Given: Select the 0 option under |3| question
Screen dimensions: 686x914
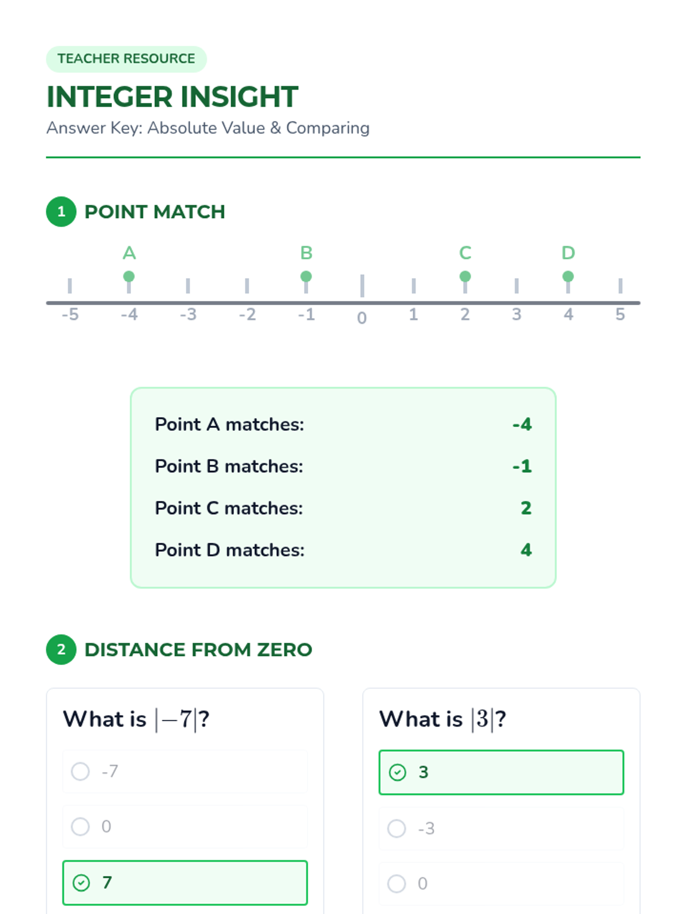Looking at the screenshot, I should tap(397, 884).
